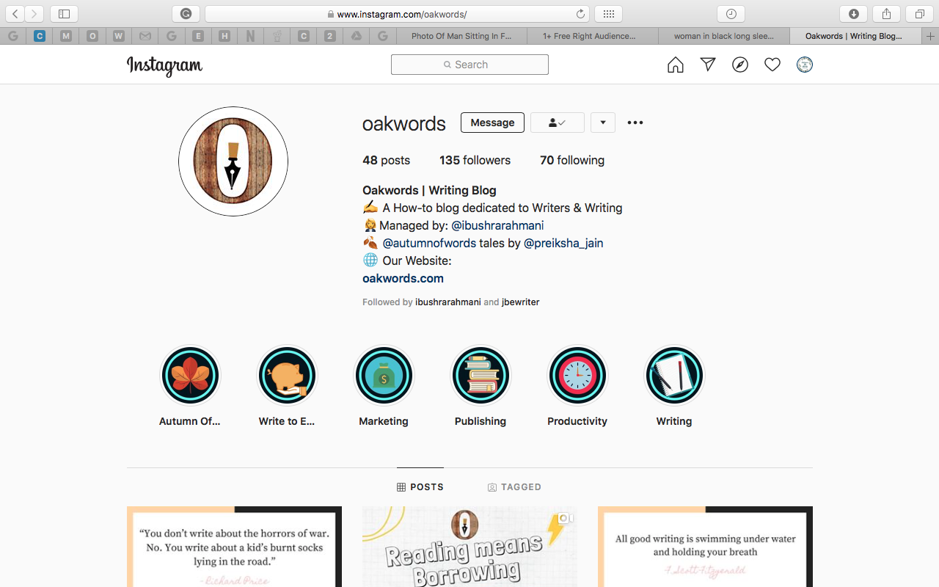Open the Activity heart icon
The height and width of the screenshot is (587, 939).
(x=772, y=65)
